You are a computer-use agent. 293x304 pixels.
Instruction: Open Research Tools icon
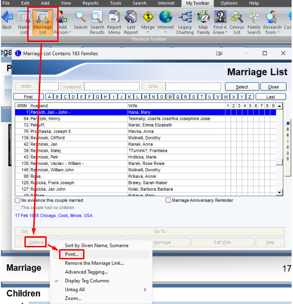tap(271, 17)
